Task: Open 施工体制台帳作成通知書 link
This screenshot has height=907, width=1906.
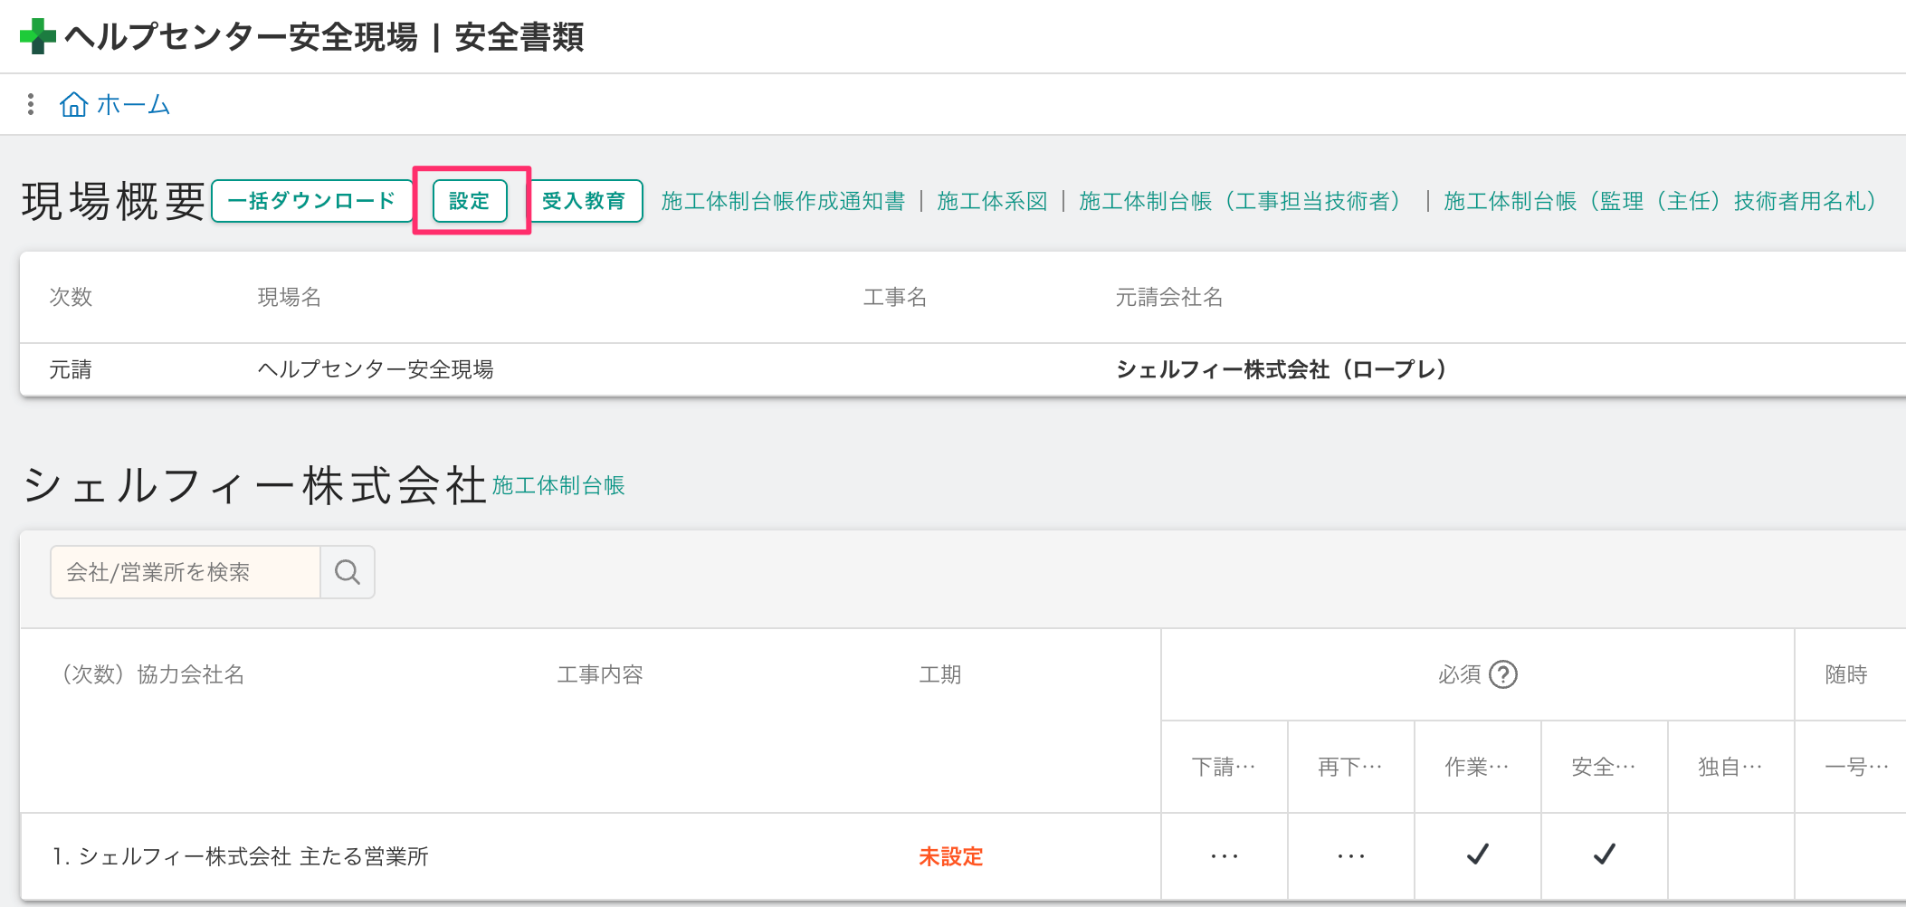Action: 783,201
